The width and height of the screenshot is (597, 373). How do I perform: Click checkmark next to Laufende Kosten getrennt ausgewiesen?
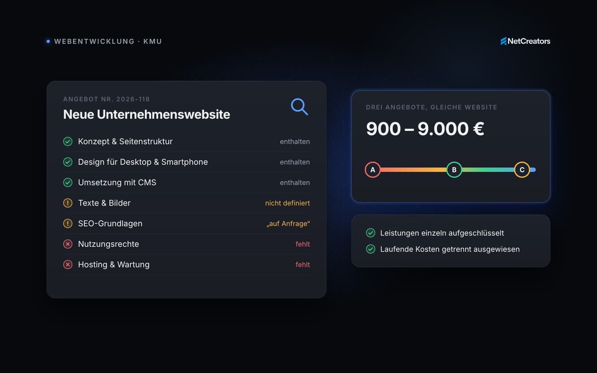click(x=371, y=249)
